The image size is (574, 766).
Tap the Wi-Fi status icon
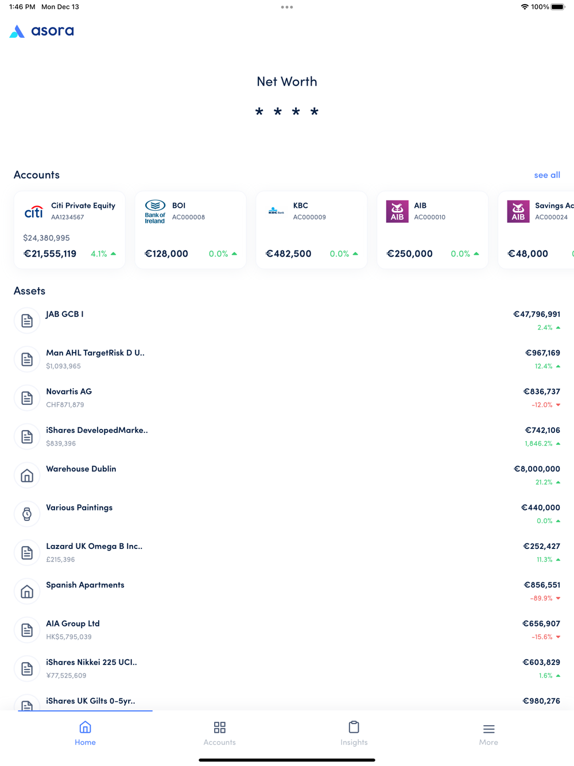tap(524, 7)
